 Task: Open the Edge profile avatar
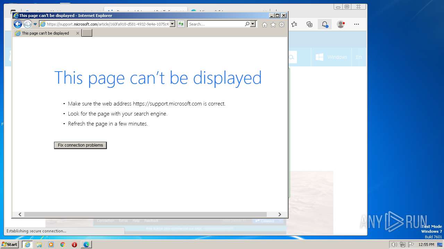click(x=341, y=24)
